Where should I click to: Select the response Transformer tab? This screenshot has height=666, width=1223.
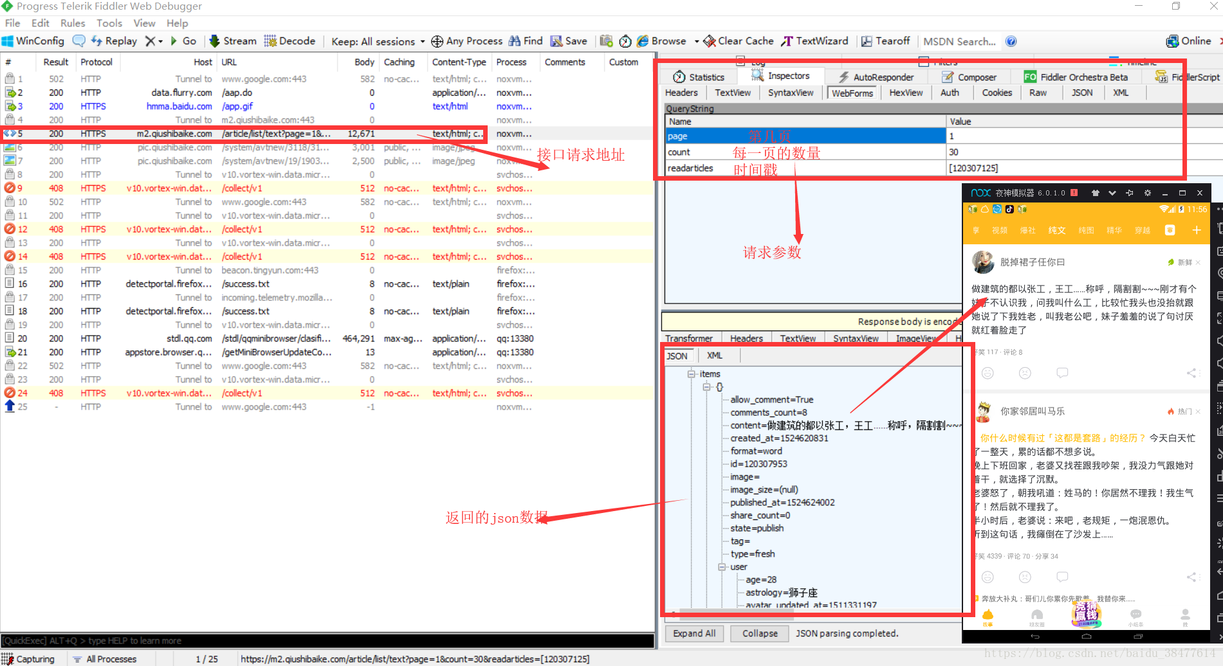[x=689, y=338]
